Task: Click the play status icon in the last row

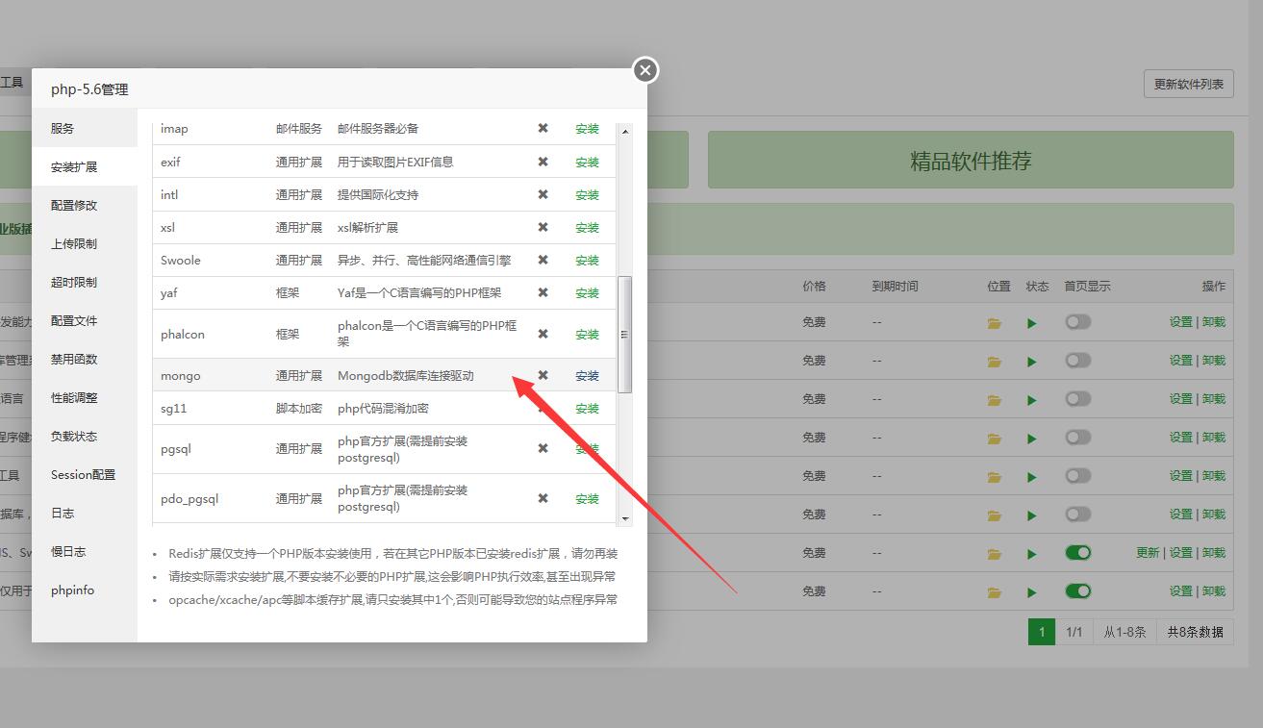Action: (x=1032, y=592)
